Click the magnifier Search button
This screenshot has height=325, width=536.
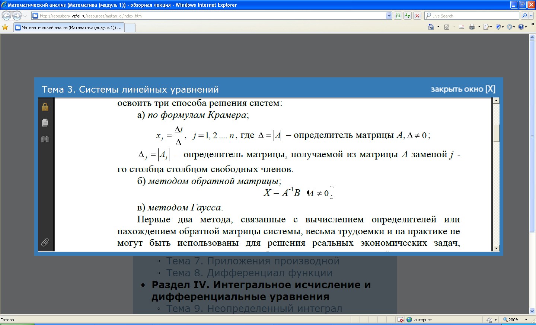[x=524, y=16]
